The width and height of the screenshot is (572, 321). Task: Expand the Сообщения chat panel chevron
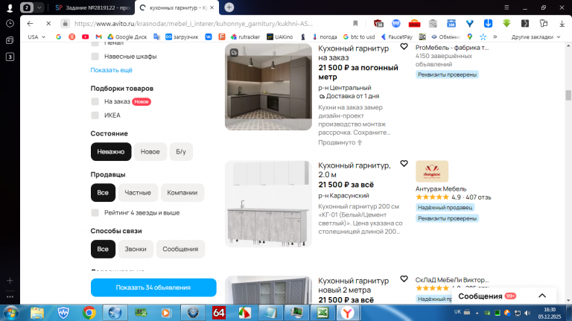pos(542,296)
